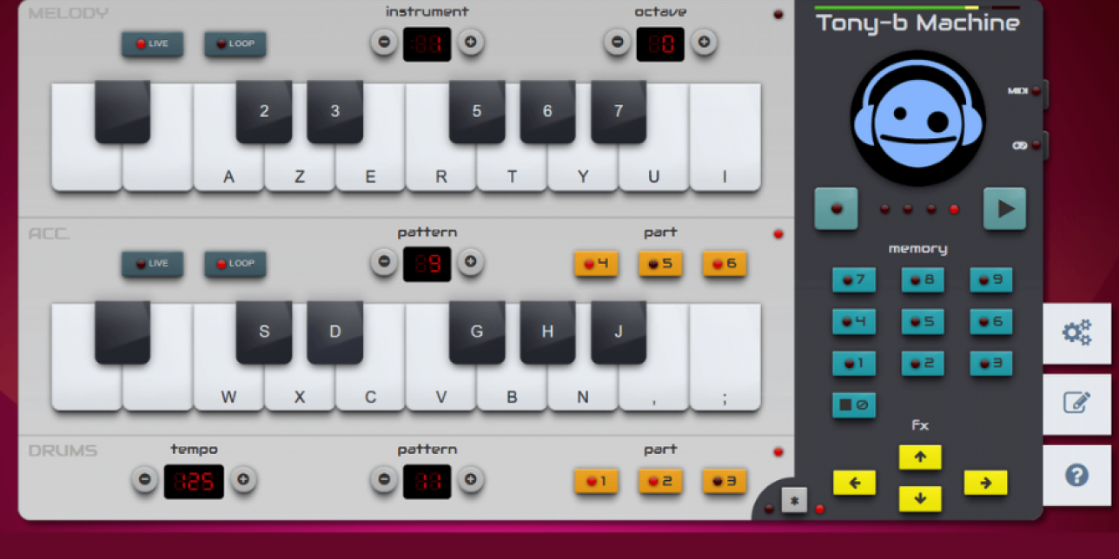Click the fx right arrow
This screenshot has height=559, width=1119.
985,483
